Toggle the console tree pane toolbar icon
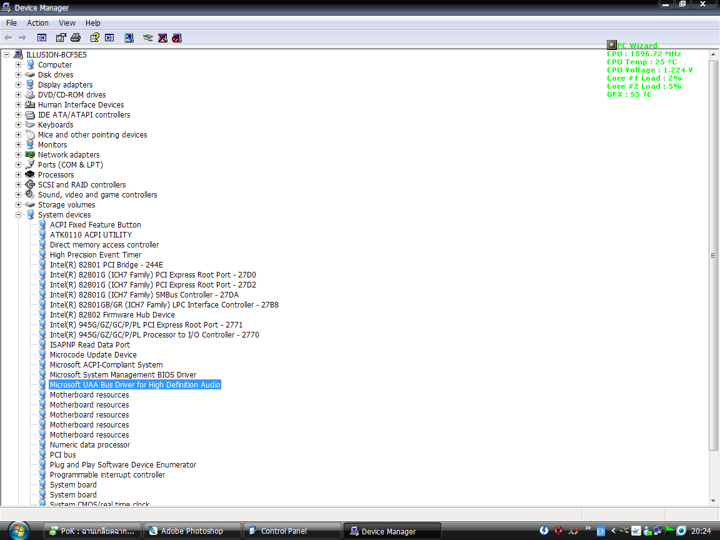This screenshot has width=720, height=540. (42, 37)
